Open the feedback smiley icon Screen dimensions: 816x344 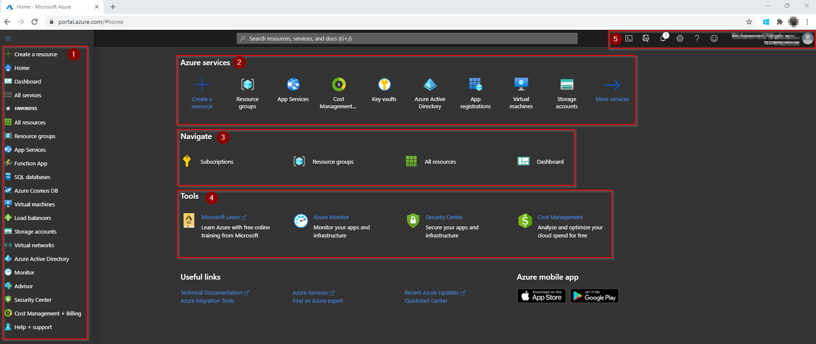[x=714, y=38]
